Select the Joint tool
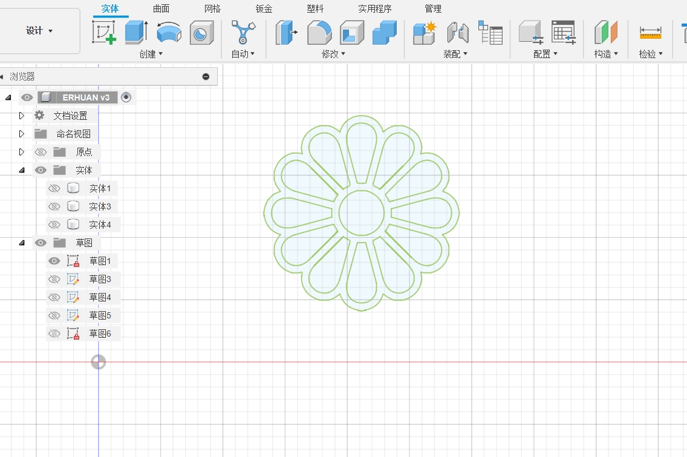The height and width of the screenshot is (457, 687). click(457, 33)
